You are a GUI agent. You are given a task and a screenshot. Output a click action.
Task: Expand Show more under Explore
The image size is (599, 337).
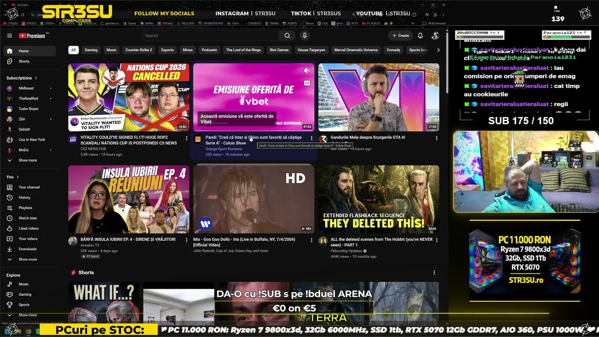[30, 315]
